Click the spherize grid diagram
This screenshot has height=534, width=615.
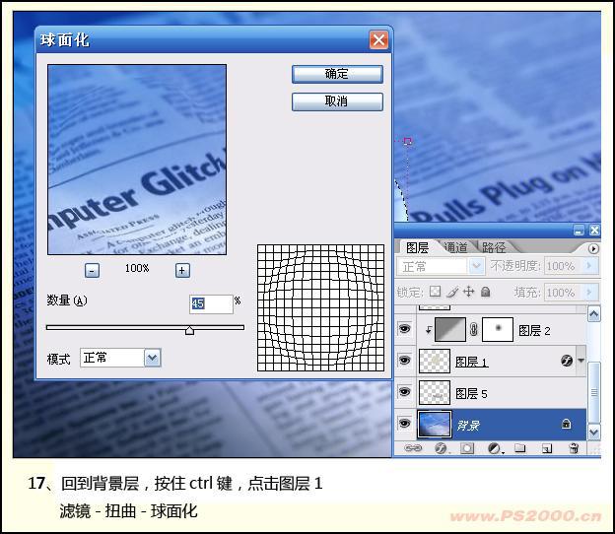(x=320, y=307)
